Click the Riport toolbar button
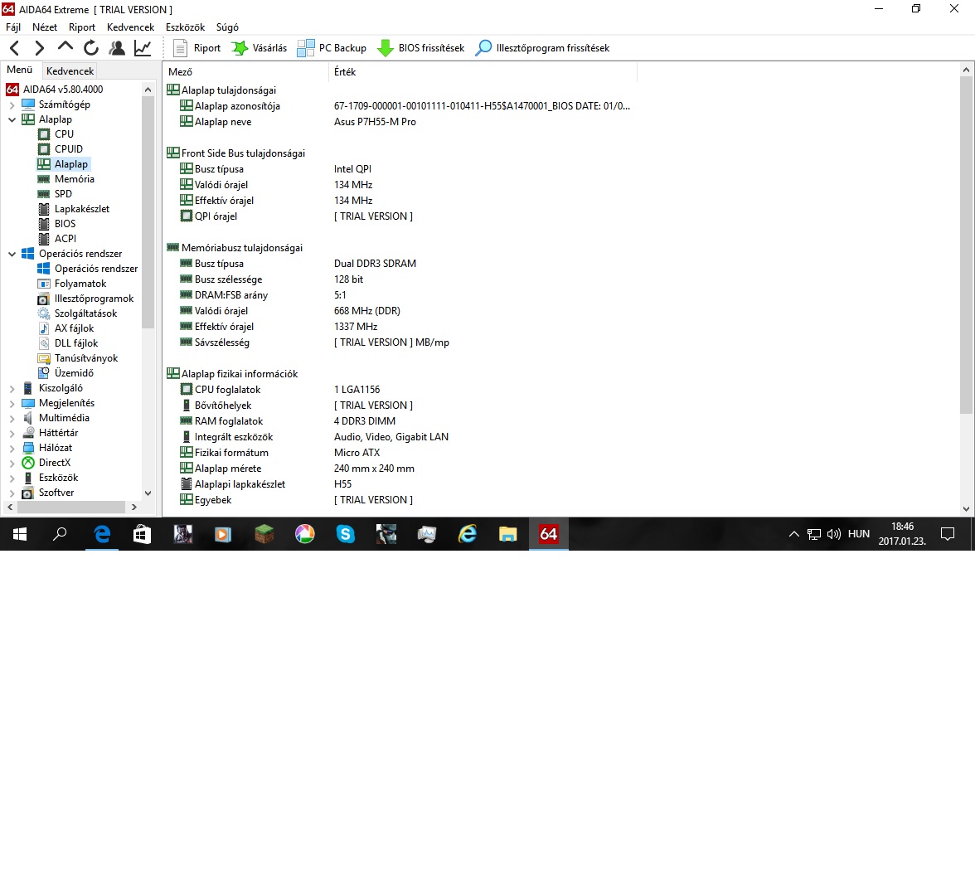975x884 pixels. click(197, 48)
